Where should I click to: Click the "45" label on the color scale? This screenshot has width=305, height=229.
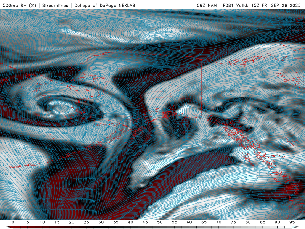[145, 222]
